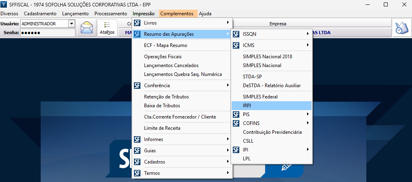Viewport: 412px width, 182px height.
Task: Click the SF icon beside Conferência
Action: [137, 86]
